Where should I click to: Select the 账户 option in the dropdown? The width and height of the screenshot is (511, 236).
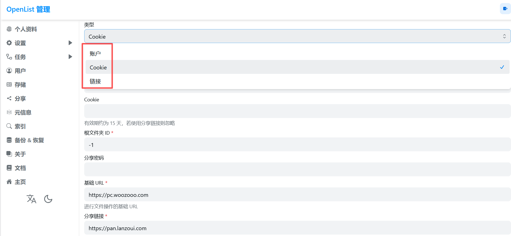tap(95, 54)
